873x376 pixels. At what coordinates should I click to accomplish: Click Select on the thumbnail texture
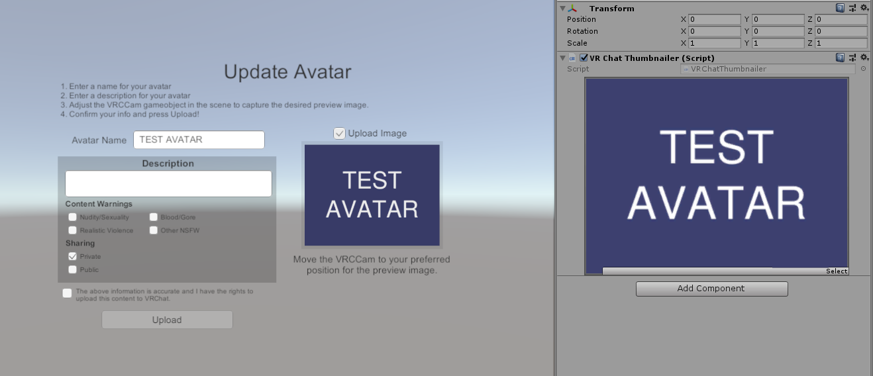click(837, 271)
